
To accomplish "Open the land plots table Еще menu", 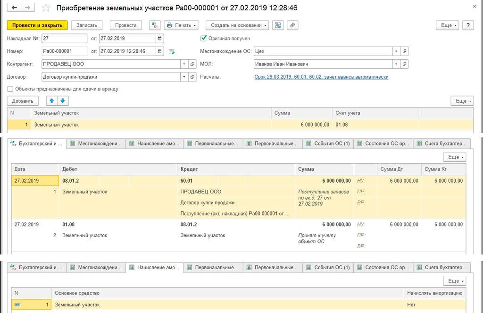I will click(x=462, y=101).
